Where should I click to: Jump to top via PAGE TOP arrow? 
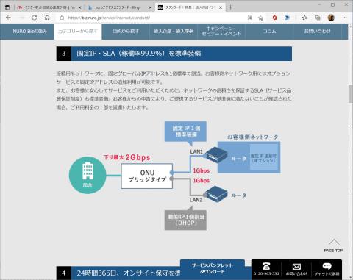(333, 245)
